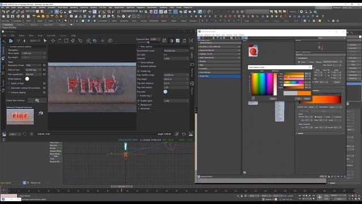Play animation in 3ds Max playback controls

(x=307, y=195)
